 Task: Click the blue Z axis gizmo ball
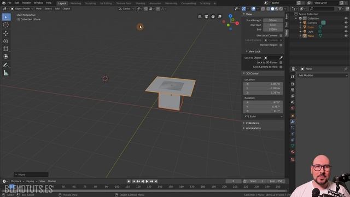click(x=230, y=16)
